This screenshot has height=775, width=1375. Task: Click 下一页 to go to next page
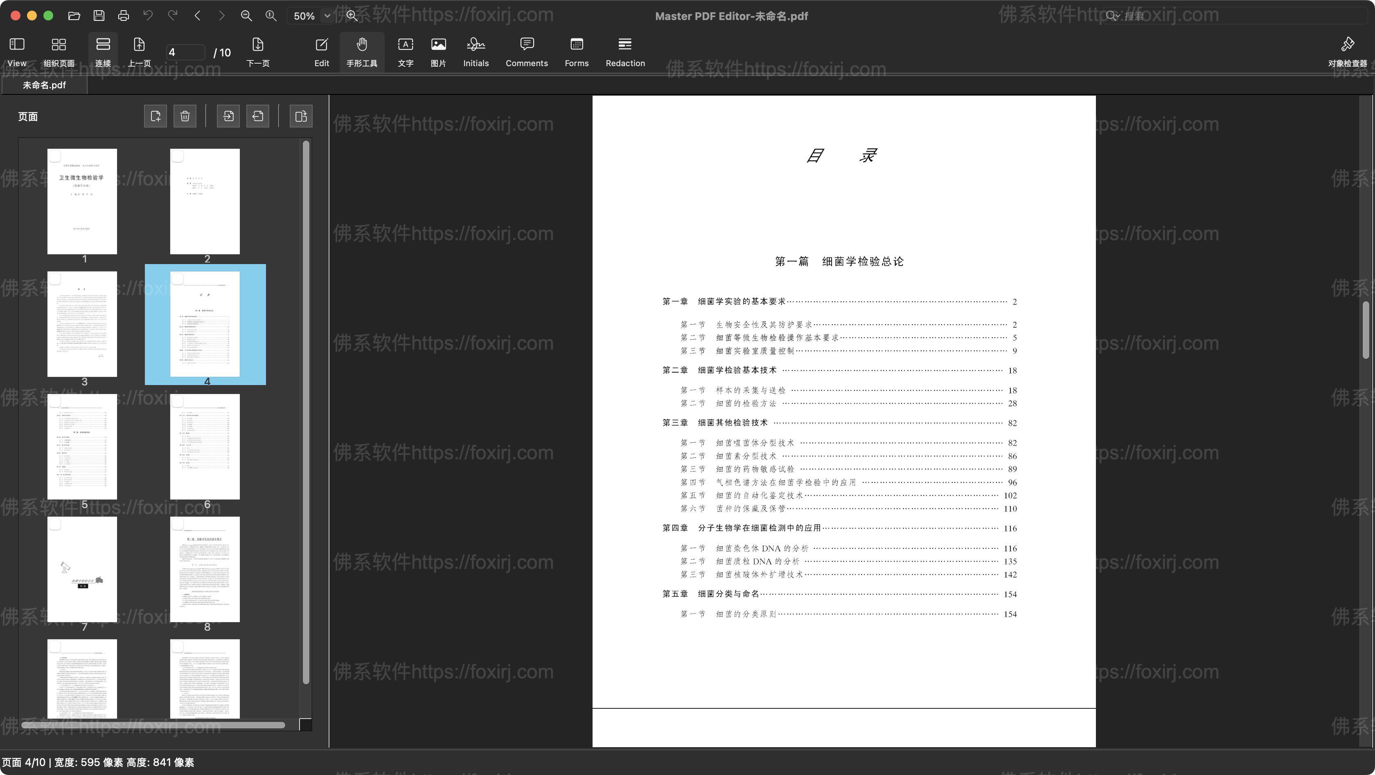point(258,51)
